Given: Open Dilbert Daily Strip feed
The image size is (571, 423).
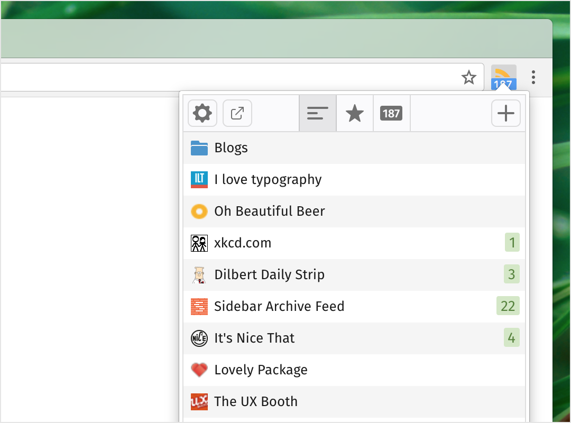Looking at the screenshot, I should coord(354,275).
